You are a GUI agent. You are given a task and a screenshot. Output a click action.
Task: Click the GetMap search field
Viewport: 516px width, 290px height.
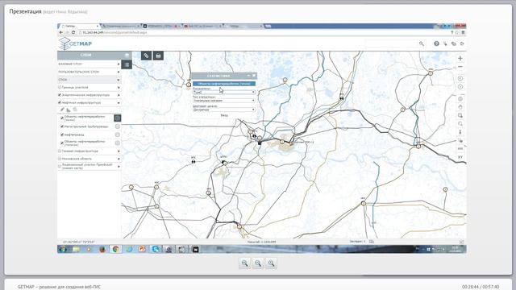[391, 43]
